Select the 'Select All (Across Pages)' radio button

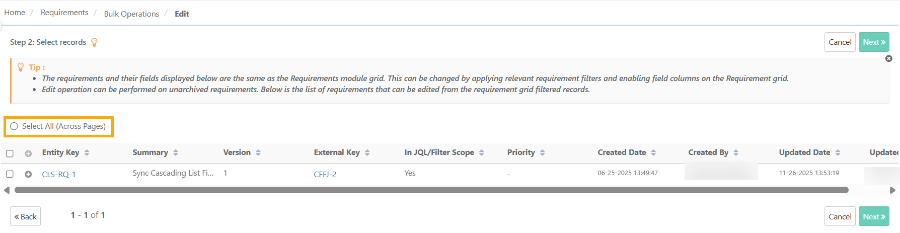click(14, 126)
